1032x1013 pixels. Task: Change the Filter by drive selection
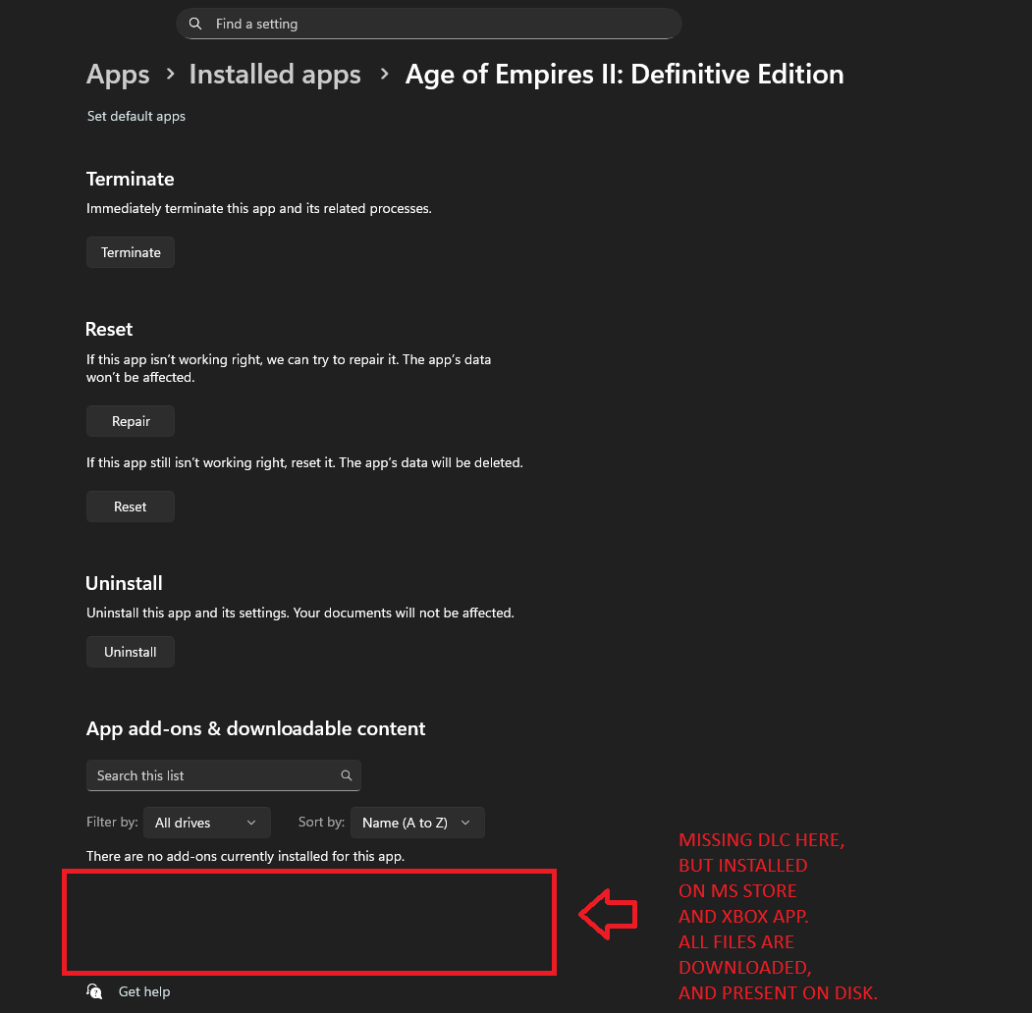[x=206, y=823]
